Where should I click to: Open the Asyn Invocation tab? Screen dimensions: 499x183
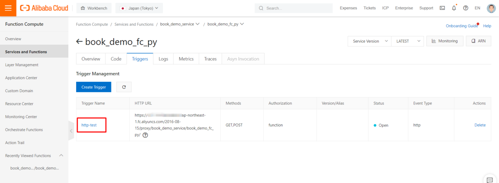243,59
